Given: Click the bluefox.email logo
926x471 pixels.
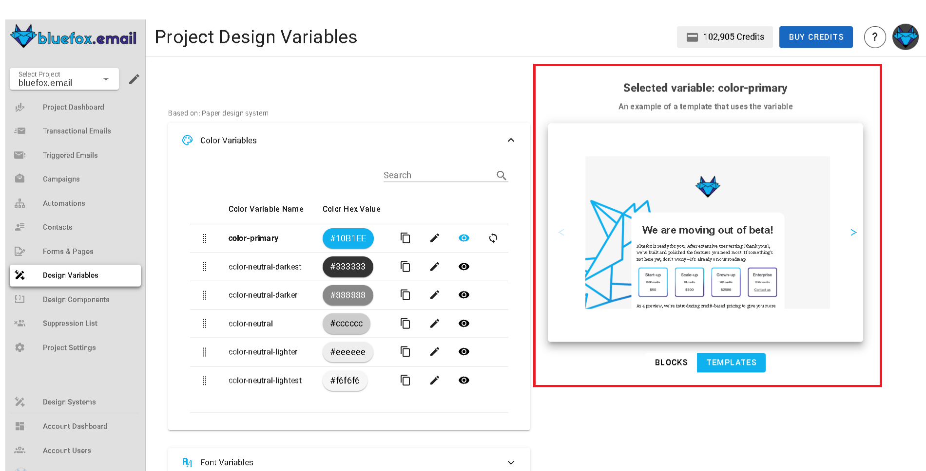Looking at the screenshot, I should (74, 36).
